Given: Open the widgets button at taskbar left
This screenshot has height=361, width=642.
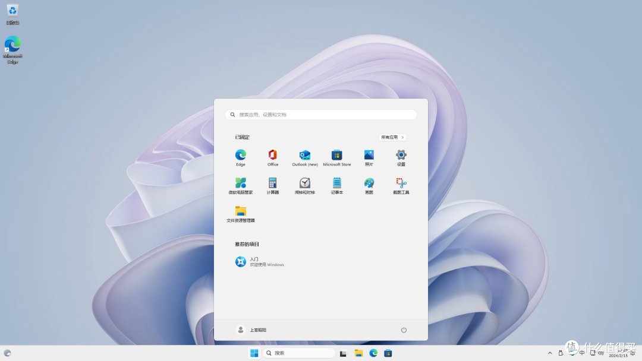Looking at the screenshot, I should tap(7, 353).
